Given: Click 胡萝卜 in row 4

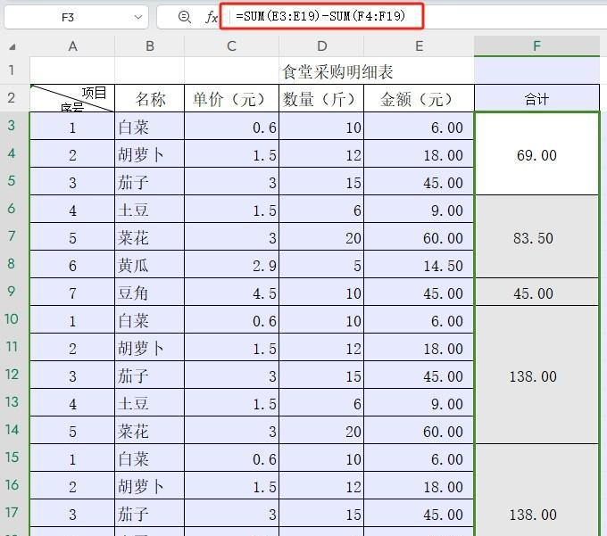Looking at the screenshot, I should pyautogui.click(x=150, y=154).
